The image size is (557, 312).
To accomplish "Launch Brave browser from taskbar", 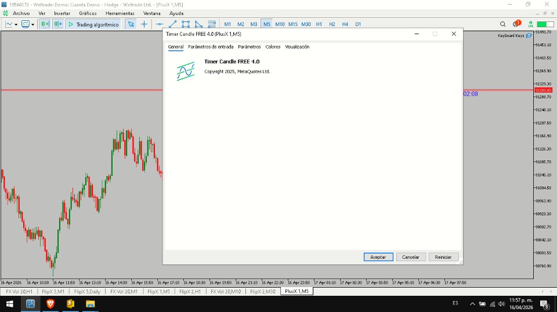I will [x=50, y=304].
